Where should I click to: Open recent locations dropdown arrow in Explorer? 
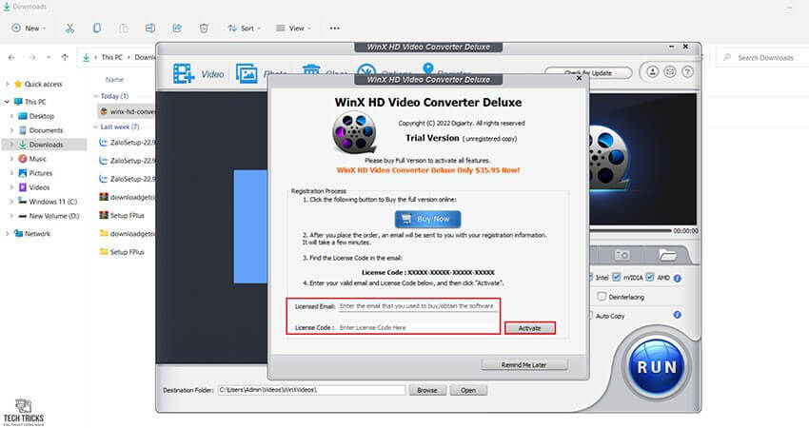pos(49,57)
